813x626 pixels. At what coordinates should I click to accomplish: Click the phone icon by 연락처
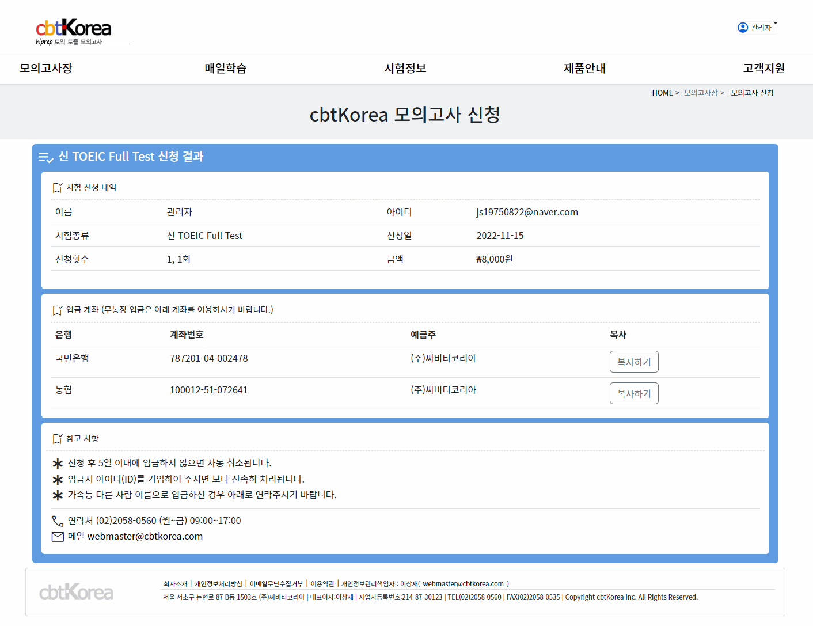pyautogui.click(x=58, y=521)
